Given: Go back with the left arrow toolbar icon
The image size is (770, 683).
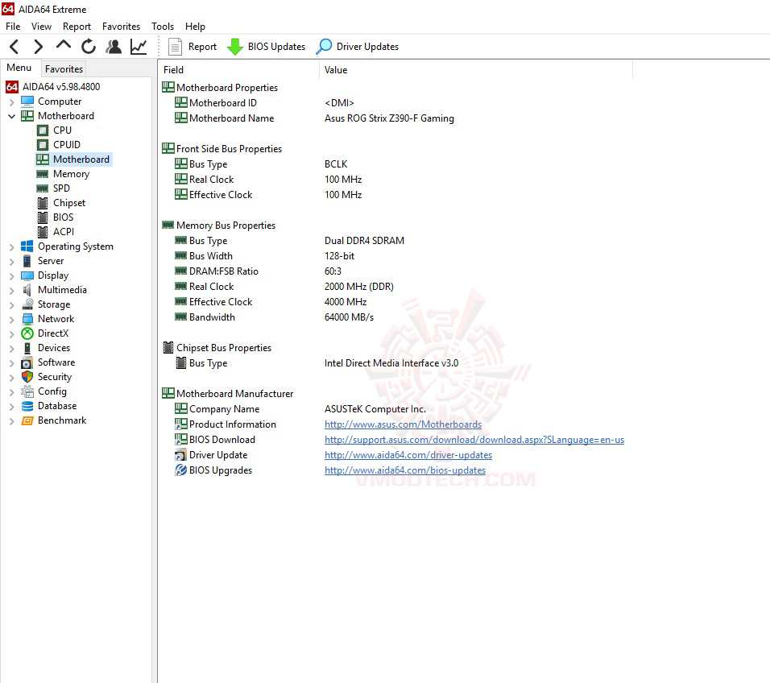Looking at the screenshot, I should pos(14,47).
